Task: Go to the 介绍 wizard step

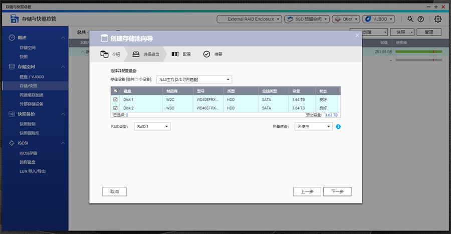Action: coord(110,54)
